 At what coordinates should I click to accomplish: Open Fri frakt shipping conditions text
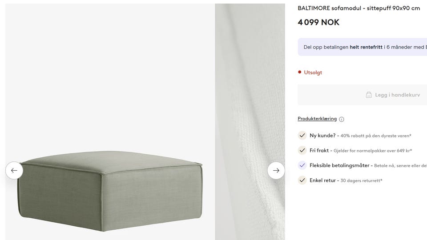pos(373,151)
